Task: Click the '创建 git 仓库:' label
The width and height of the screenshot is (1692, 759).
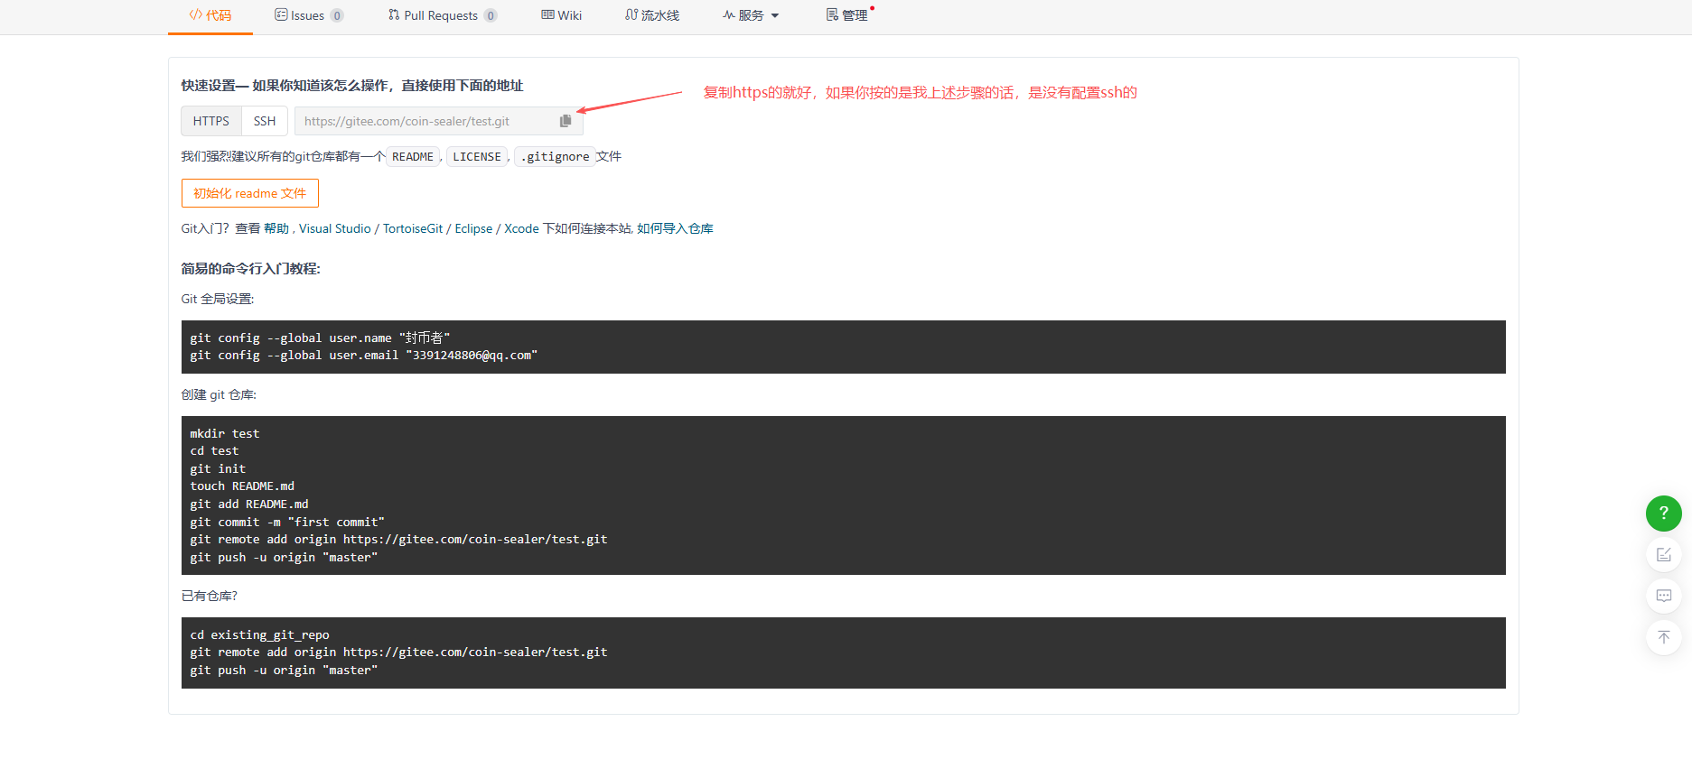Action: (219, 394)
